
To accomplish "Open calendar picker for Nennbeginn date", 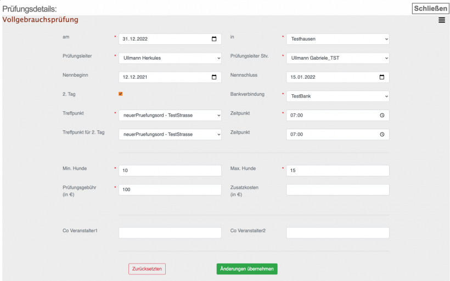I will point(214,77).
